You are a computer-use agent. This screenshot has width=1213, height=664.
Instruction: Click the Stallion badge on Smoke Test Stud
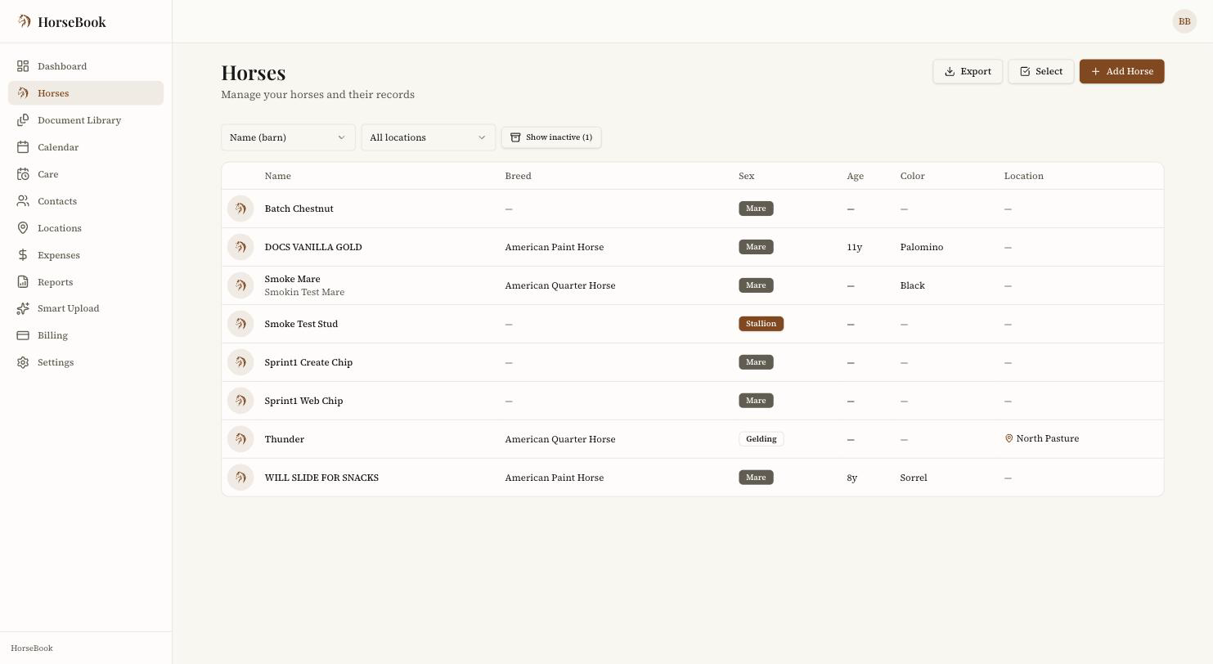click(761, 324)
